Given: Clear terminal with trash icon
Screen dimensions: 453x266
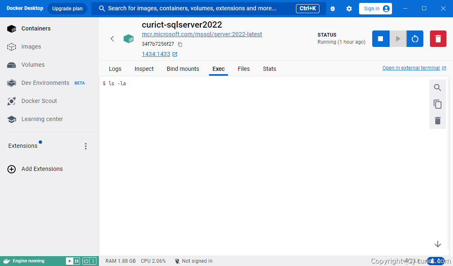Looking at the screenshot, I should (x=437, y=121).
